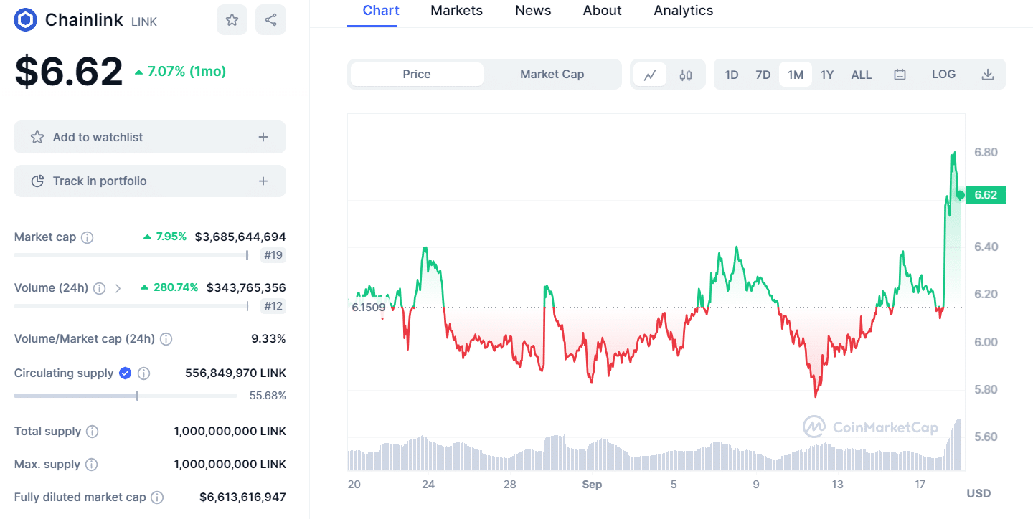Click the 556,849,970 LINK supply value
The width and height of the screenshot is (1033, 519).
[x=235, y=373]
